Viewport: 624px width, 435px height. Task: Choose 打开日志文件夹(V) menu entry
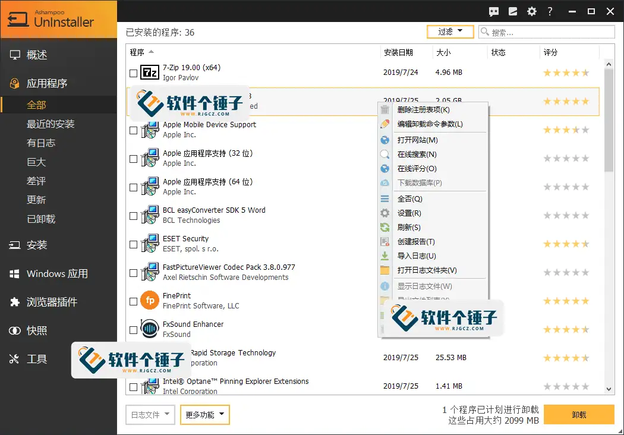click(x=434, y=270)
